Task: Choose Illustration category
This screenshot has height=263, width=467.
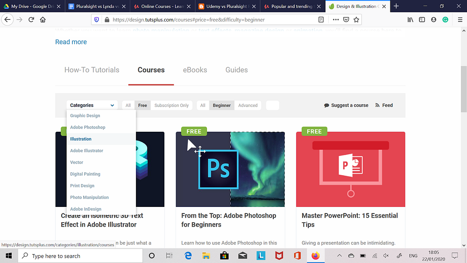Action: [101, 139]
